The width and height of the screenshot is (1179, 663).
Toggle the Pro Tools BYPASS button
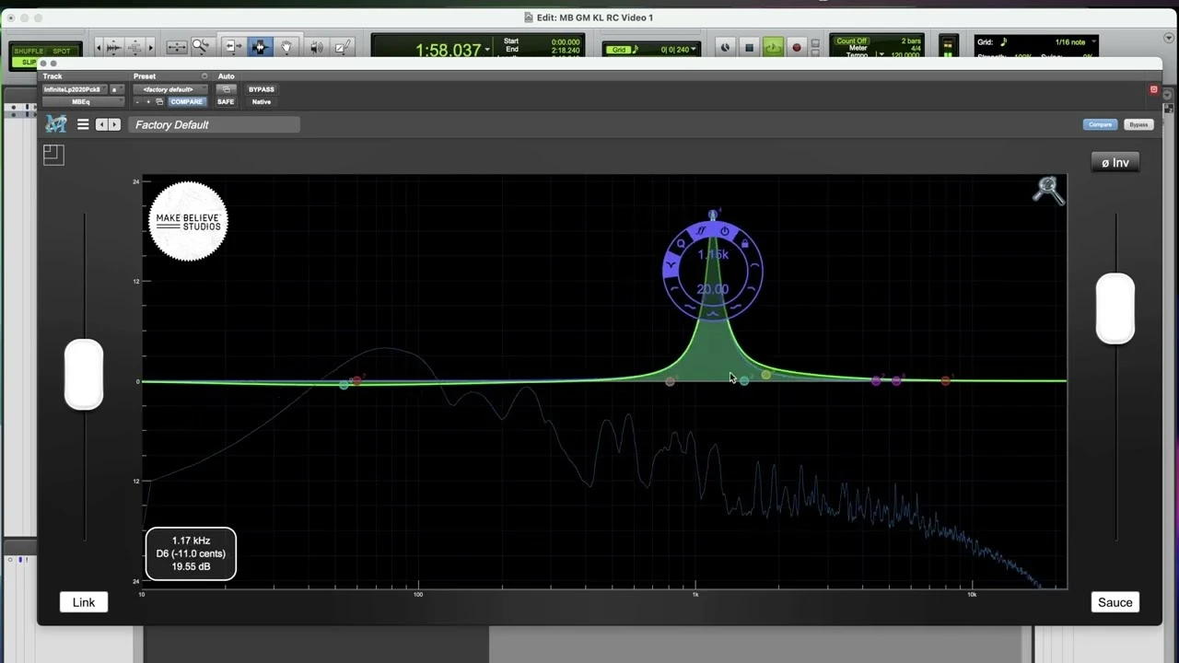click(262, 89)
